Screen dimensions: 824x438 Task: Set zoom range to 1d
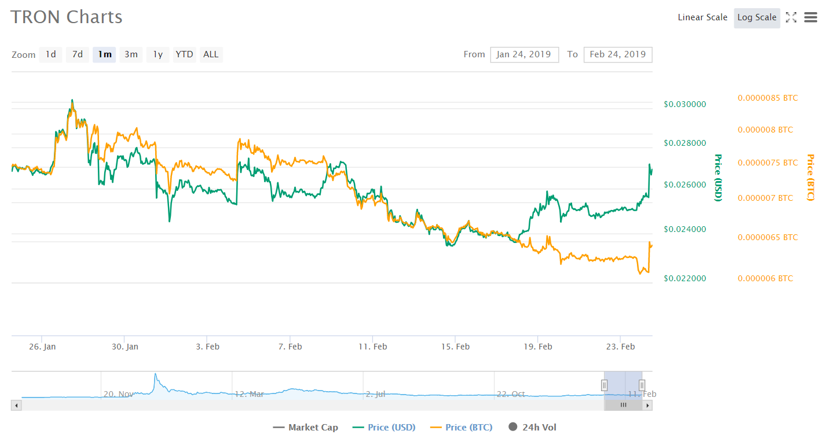coord(51,54)
